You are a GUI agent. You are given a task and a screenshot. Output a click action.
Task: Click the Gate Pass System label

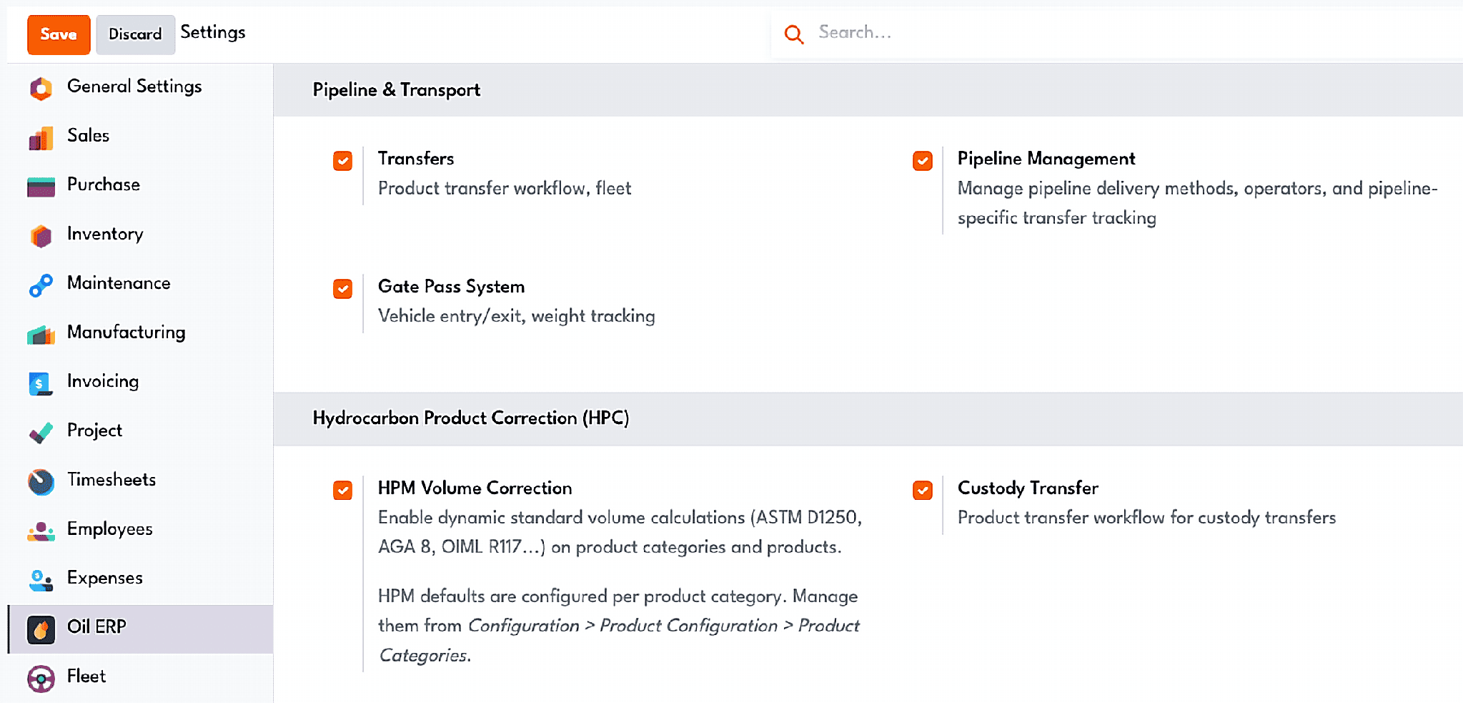(x=451, y=287)
